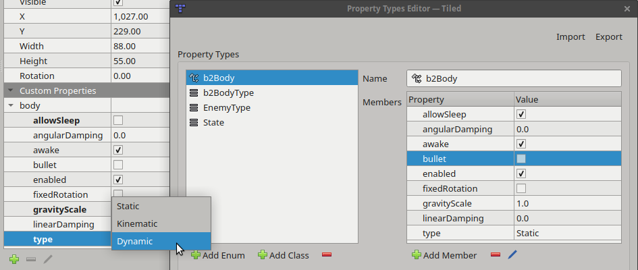Click the Export button
Image resolution: width=638 pixels, height=270 pixels.
pyautogui.click(x=609, y=37)
